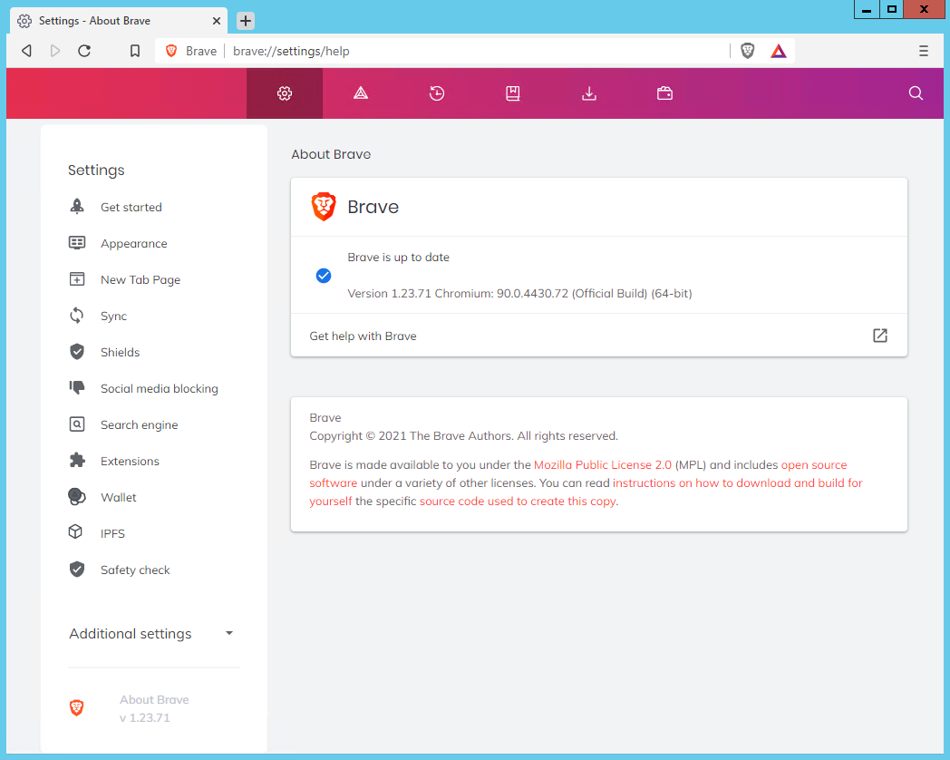The image size is (950, 760).
Task: Go back to previous page
Action: (x=26, y=51)
